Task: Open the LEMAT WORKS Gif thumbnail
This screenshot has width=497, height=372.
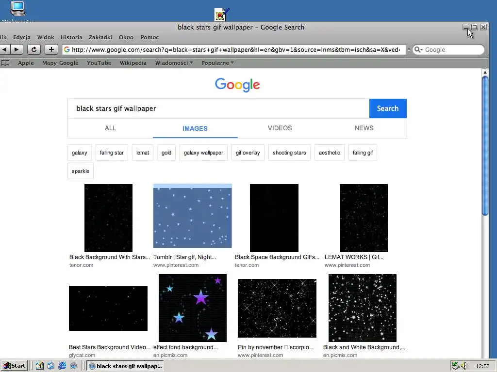Action: pos(364,218)
